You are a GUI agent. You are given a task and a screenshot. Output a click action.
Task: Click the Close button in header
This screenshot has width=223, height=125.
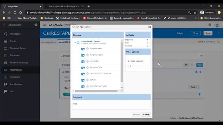pyautogui.click(x=195, y=33)
